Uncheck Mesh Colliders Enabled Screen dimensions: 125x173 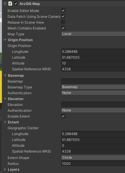click(63, 28)
